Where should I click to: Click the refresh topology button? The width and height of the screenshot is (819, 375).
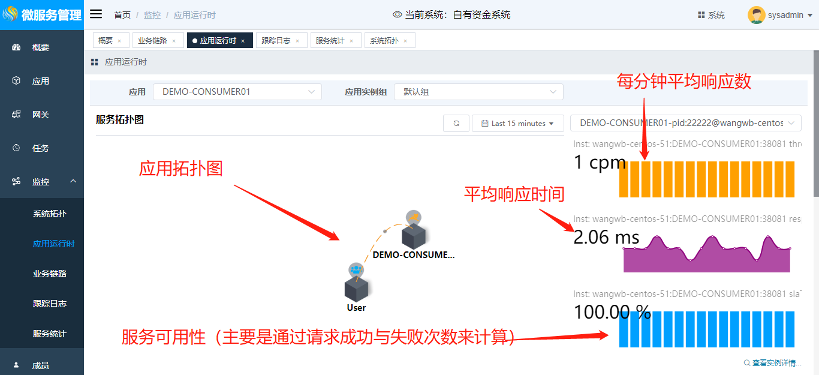tap(456, 123)
